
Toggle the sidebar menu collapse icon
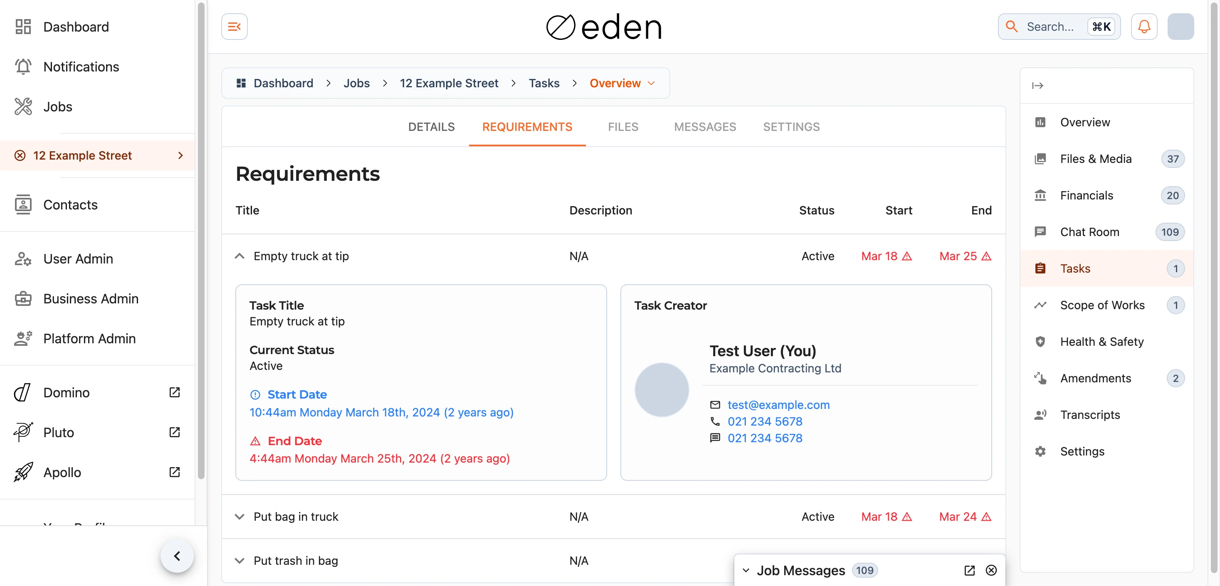coord(235,27)
